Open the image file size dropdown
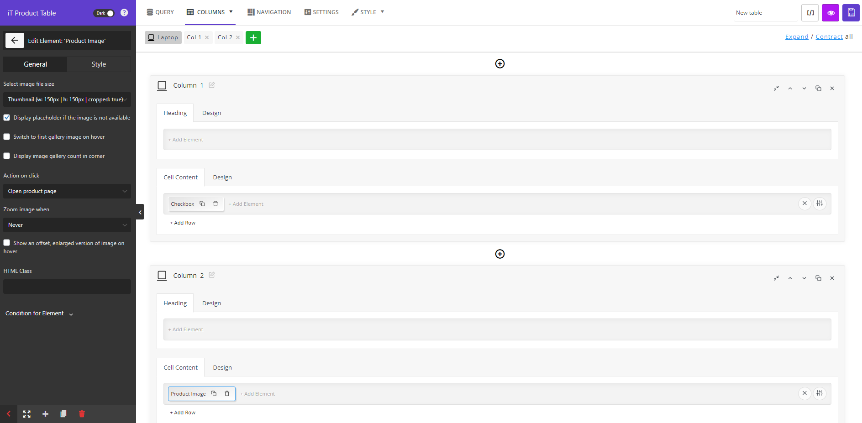This screenshot has height=423, width=862. pyautogui.click(x=67, y=99)
